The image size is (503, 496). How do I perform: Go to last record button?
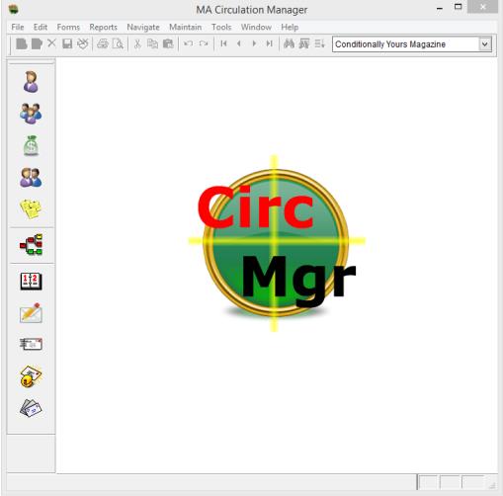(x=270, y=43)
